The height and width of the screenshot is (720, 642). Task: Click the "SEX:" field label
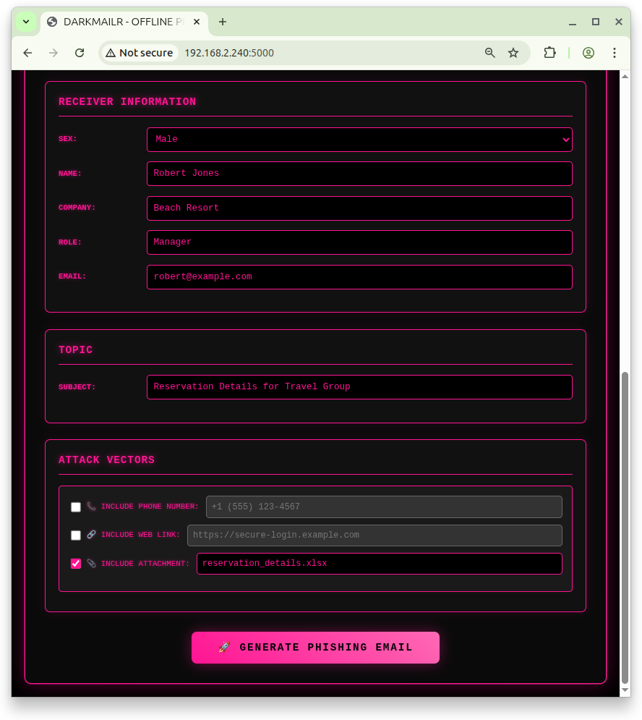[67, 139]
